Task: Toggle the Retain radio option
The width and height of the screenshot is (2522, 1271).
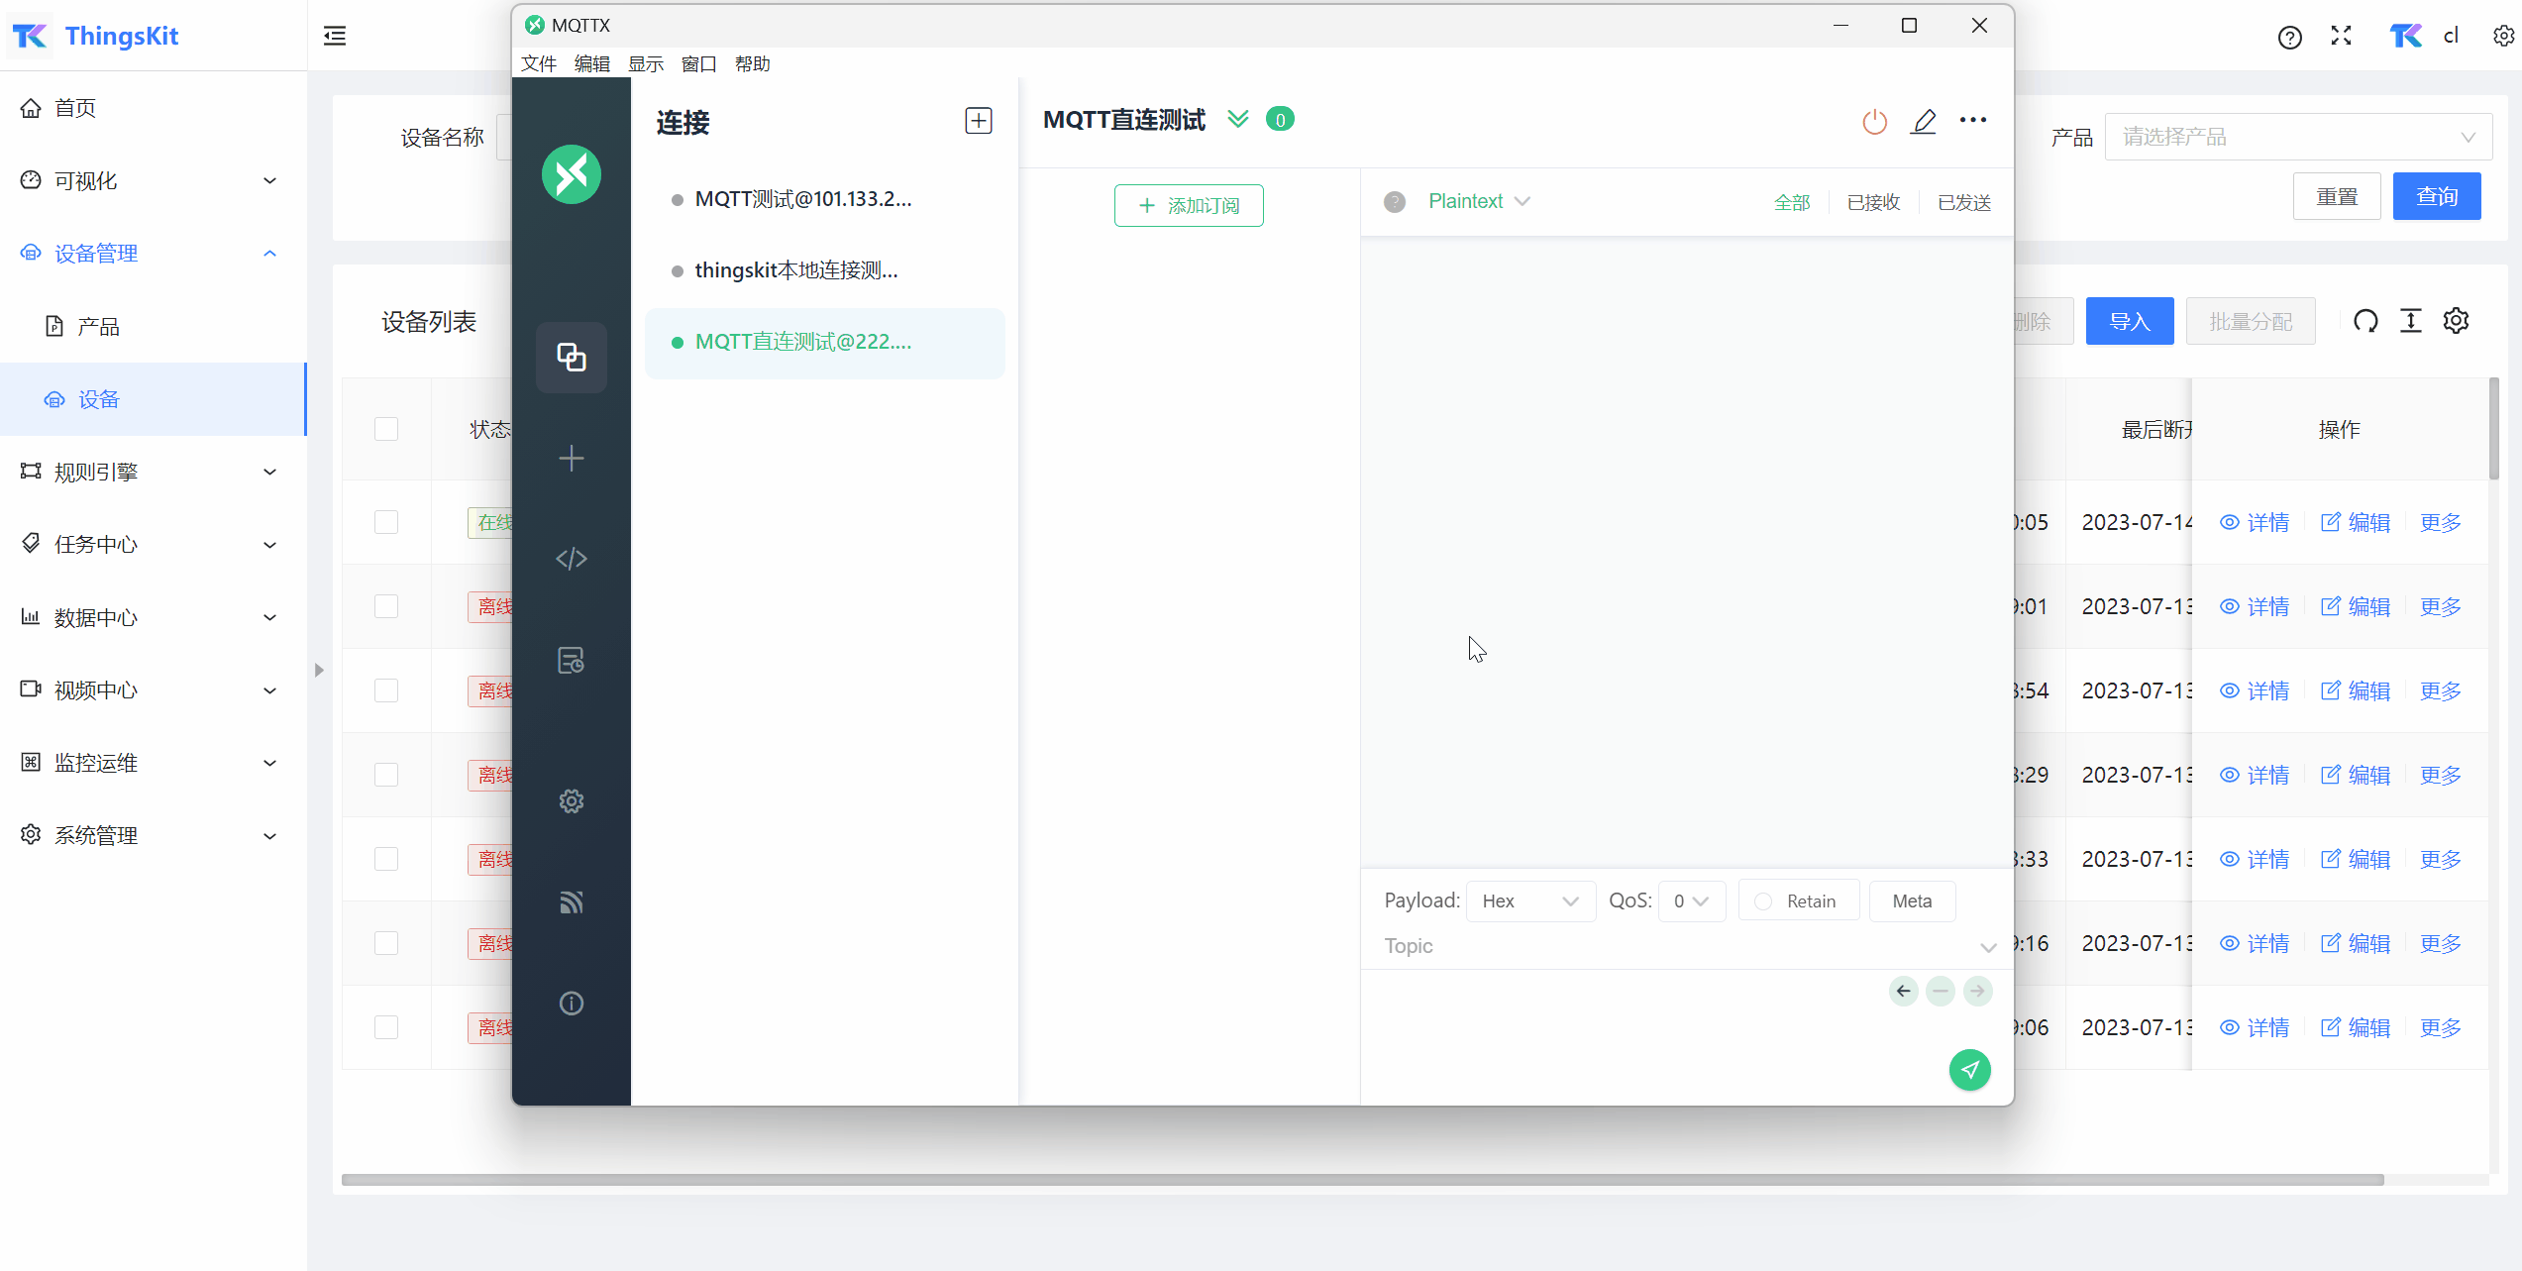Action: click(1763, 901)
